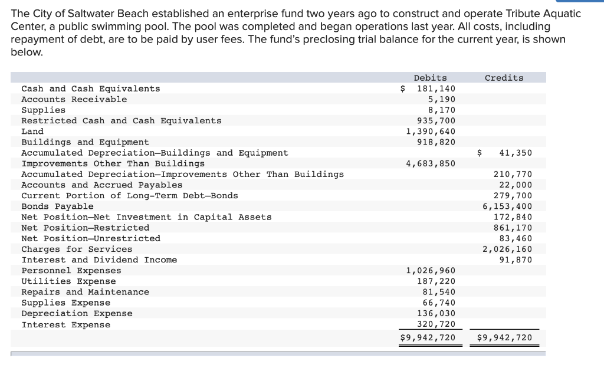Select the debit value 187,220

436,281
